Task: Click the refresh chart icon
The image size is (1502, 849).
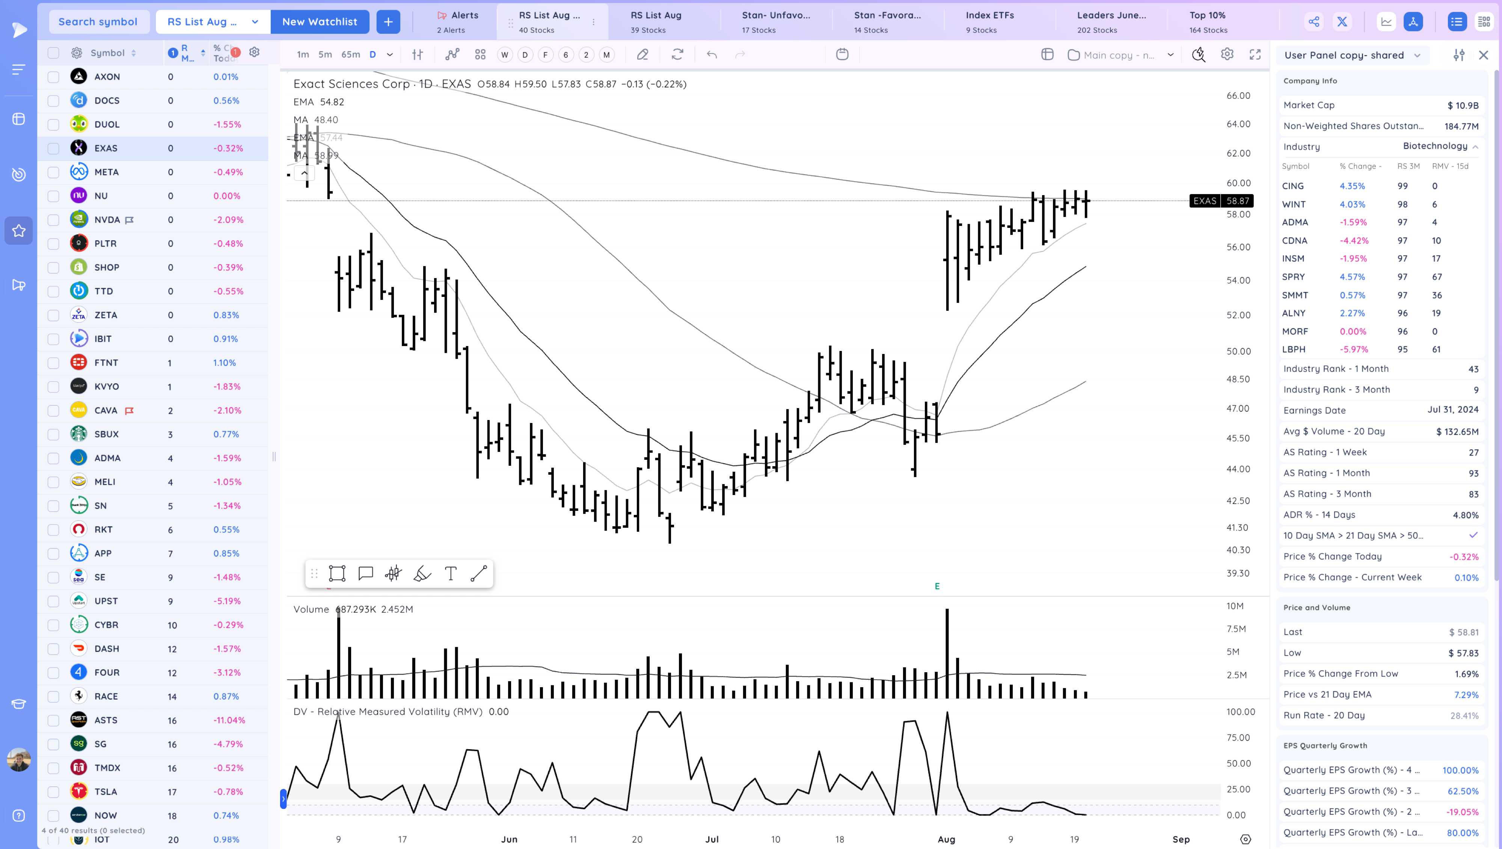Action: pyautogui.click(x=677, y=55)
